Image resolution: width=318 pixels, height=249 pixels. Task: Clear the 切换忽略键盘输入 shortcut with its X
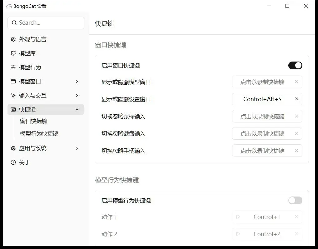point(296,133)
